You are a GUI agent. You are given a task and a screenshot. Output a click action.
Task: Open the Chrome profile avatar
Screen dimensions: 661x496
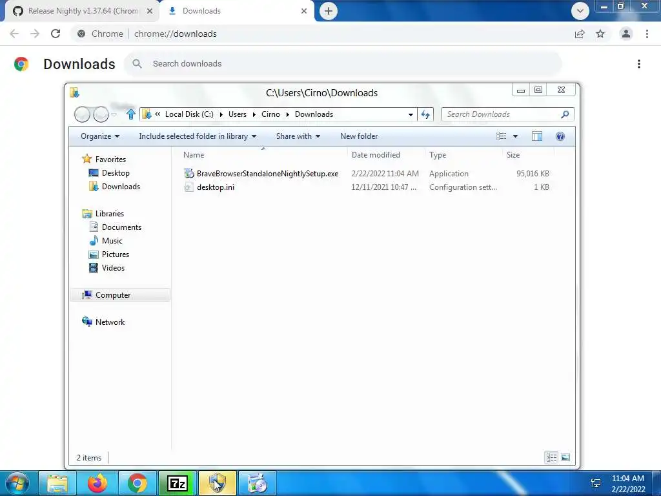(626, 34)
